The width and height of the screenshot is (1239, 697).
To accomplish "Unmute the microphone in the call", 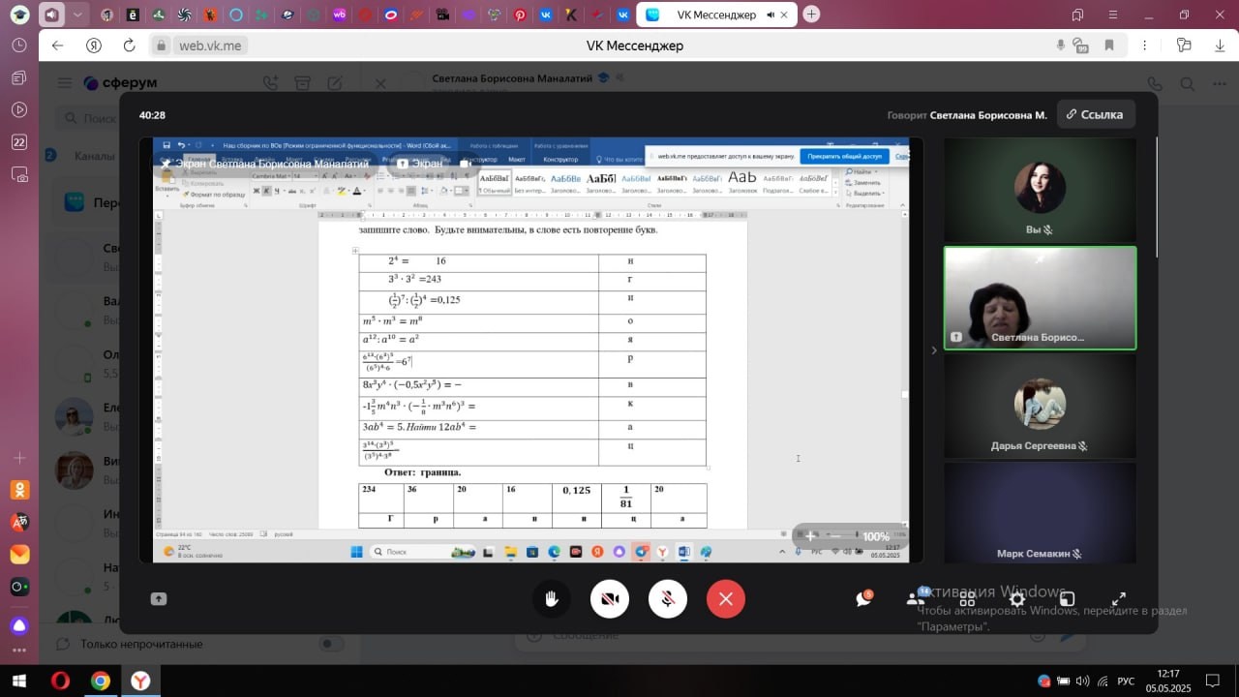I will click(x=668, y=599).
